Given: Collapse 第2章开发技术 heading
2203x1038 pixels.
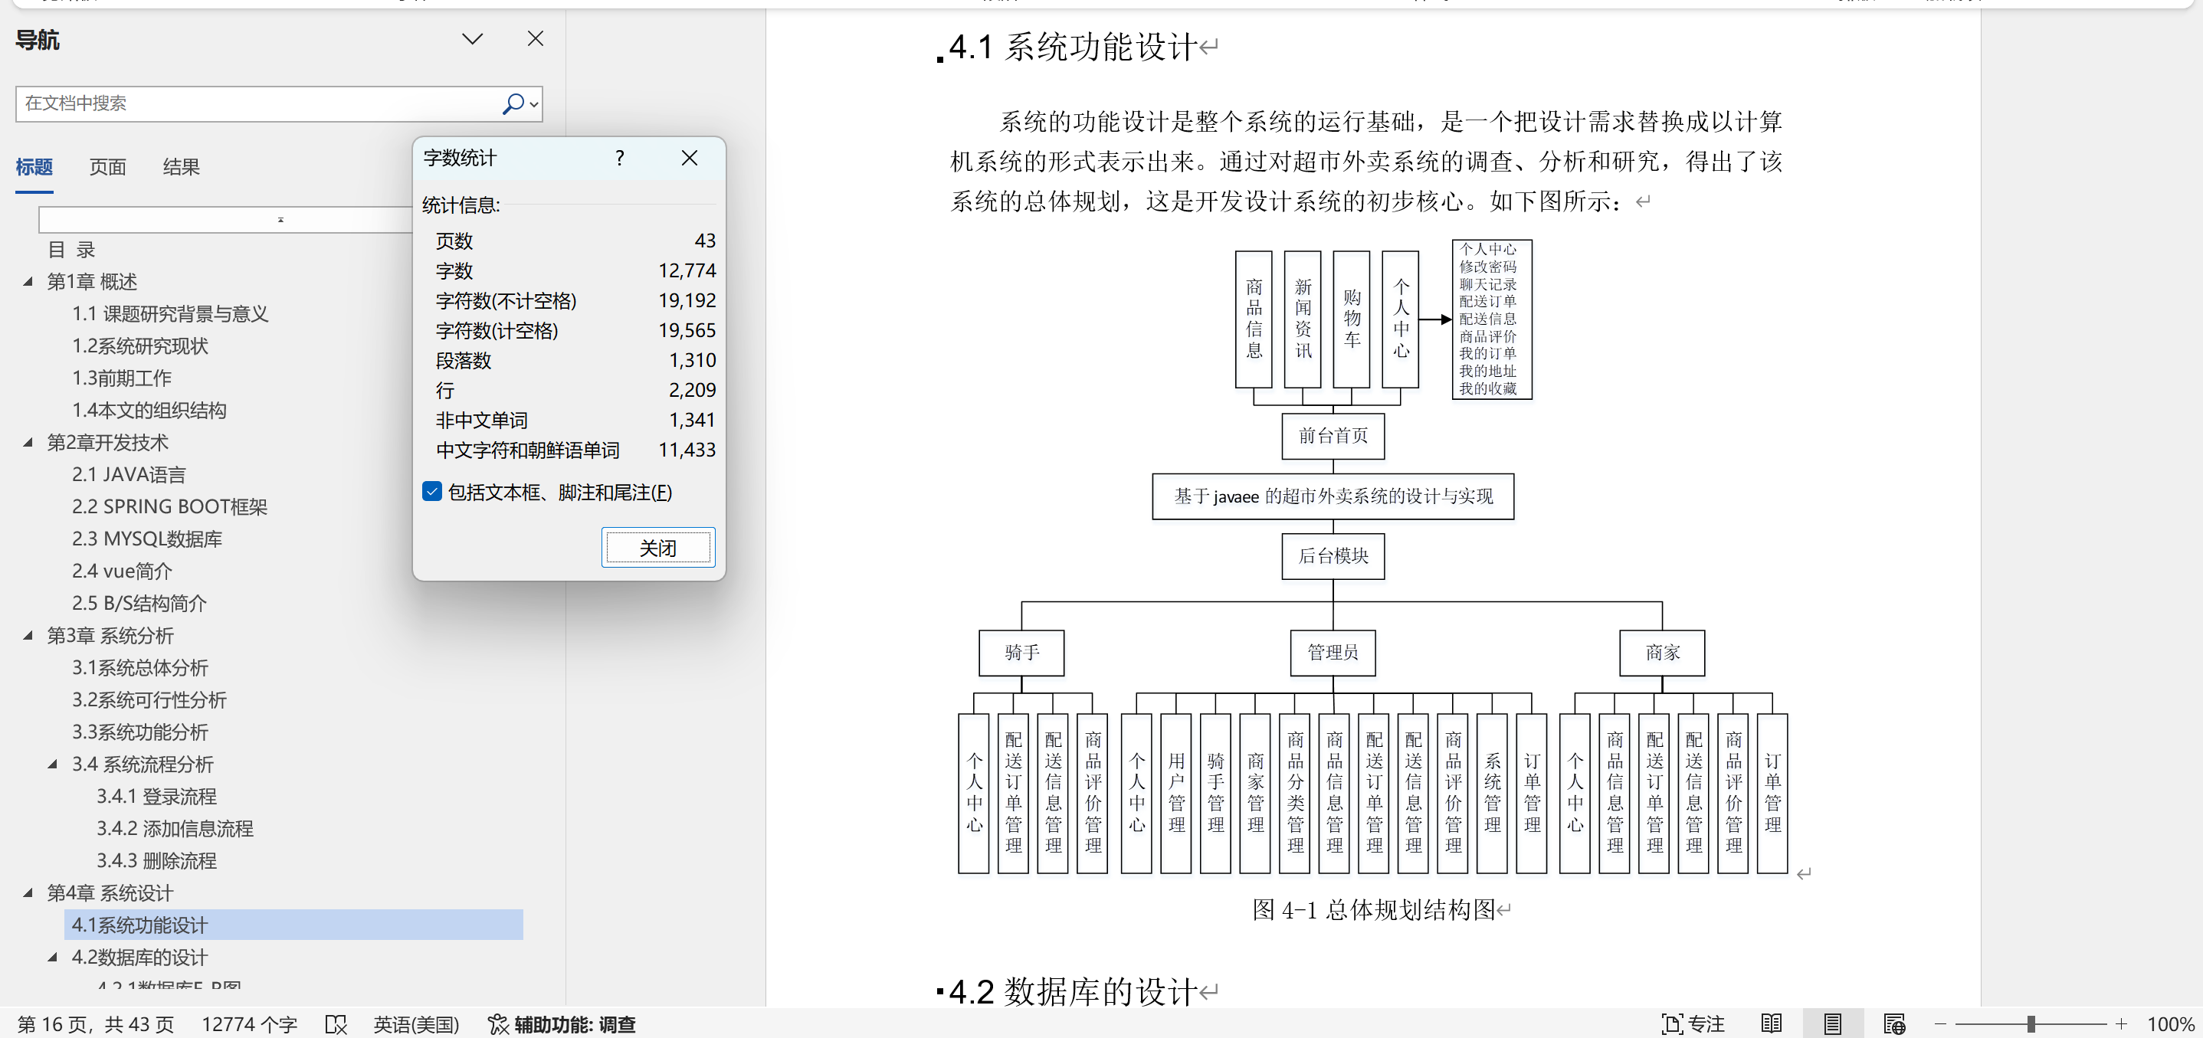Looking at the screenshot, I should (28, 442).
